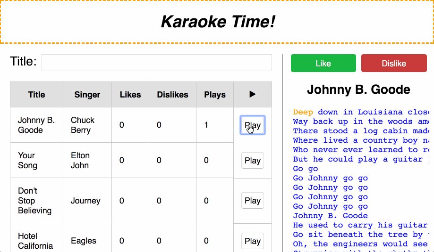Click the Dislikes column header
This screenshot has height=252, width=434.
point(173,94)
